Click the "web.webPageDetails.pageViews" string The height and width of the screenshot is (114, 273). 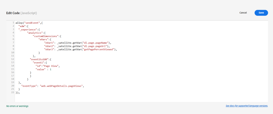[62, 86]
